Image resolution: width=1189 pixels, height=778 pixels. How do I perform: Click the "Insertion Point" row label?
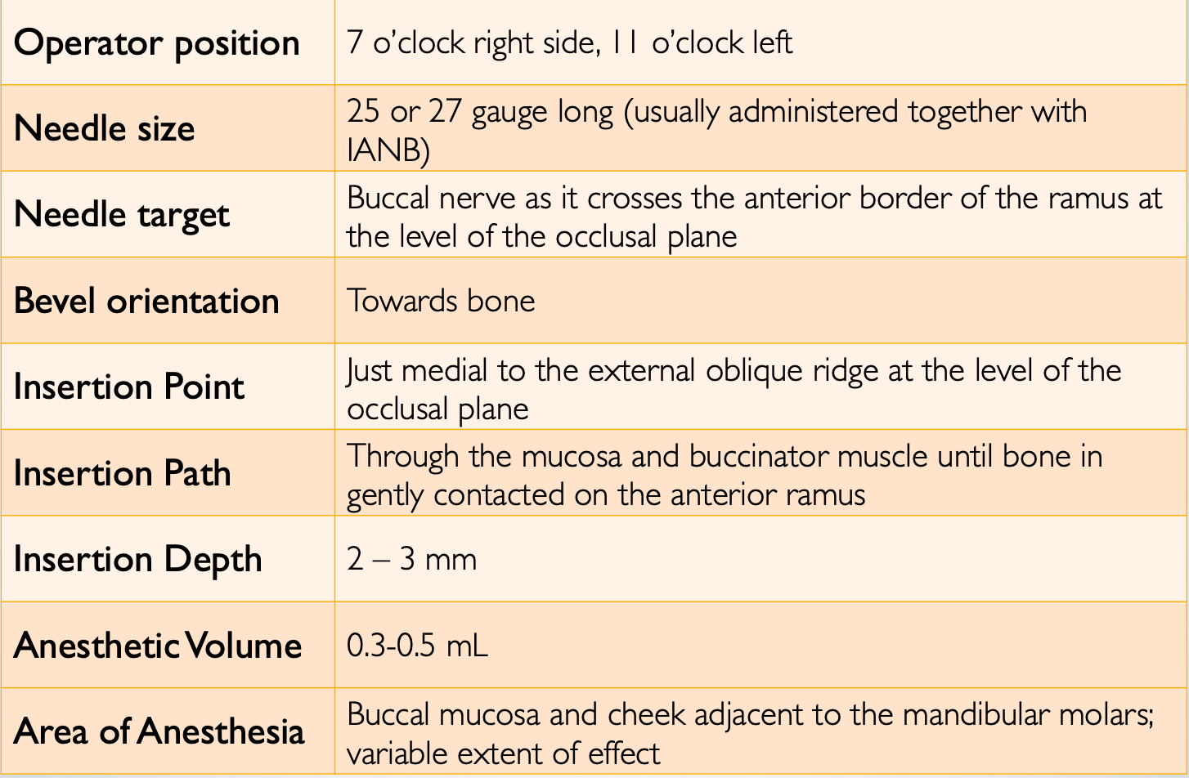click(x=129, y=387)
